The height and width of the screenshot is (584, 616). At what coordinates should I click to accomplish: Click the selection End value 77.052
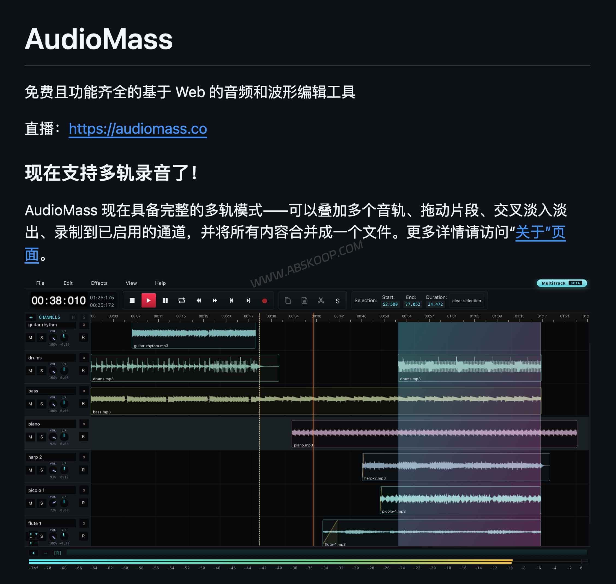tap(413, 304)
